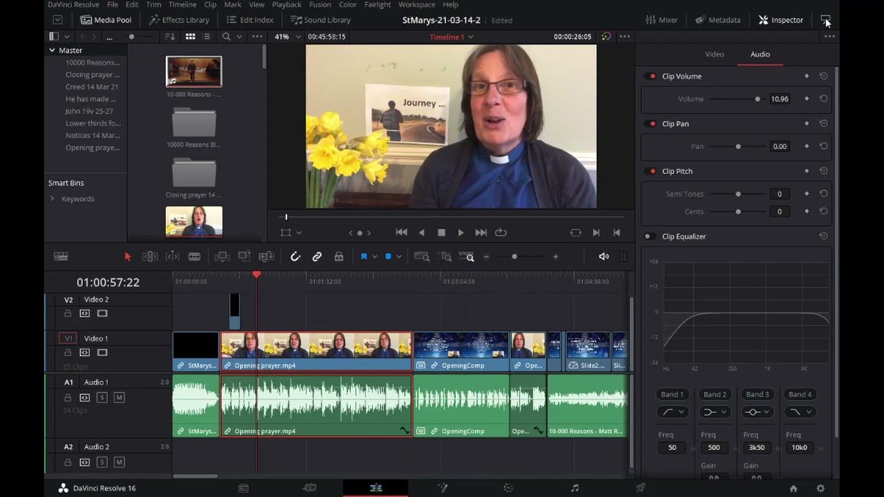Open the Media page

coord(243,488)
